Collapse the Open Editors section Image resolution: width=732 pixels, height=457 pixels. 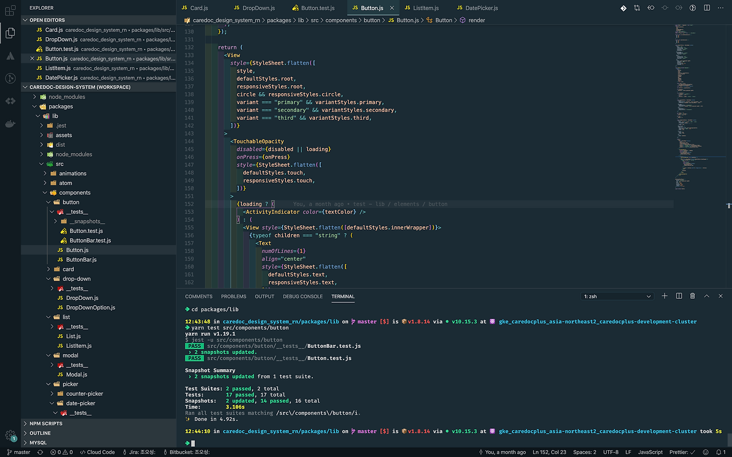point(98,20)
